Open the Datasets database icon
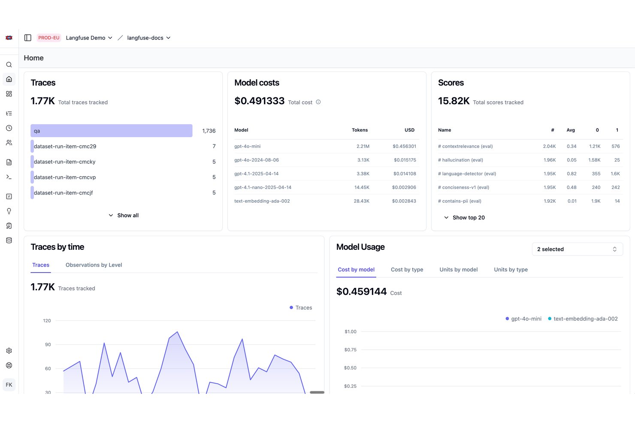 point(9,240)
